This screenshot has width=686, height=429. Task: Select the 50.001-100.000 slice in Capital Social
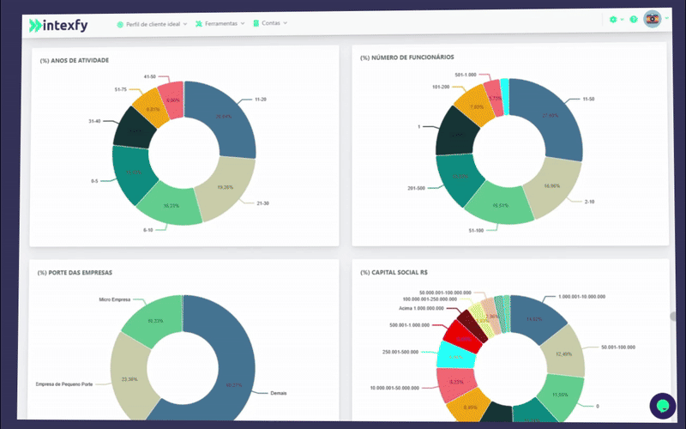563,353
